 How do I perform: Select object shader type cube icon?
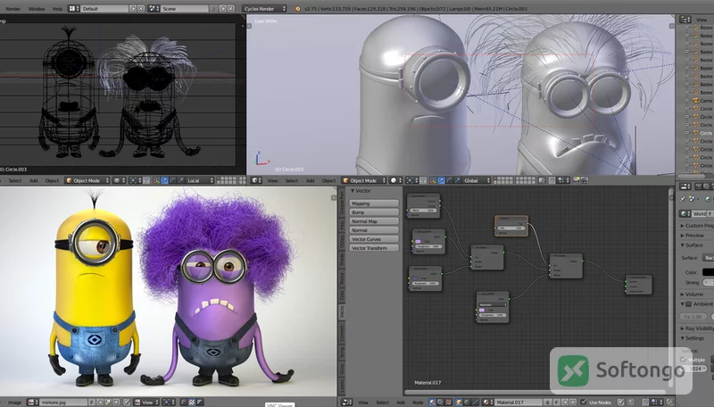461,403
